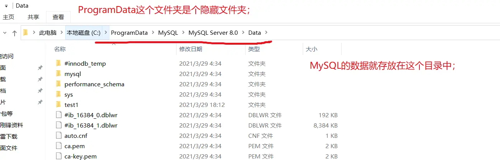Screen dimensions: 500x160
Task: Navigate to 此电脑 in breadcrumb
Action: pyautogui.click(x=48, y=33)
